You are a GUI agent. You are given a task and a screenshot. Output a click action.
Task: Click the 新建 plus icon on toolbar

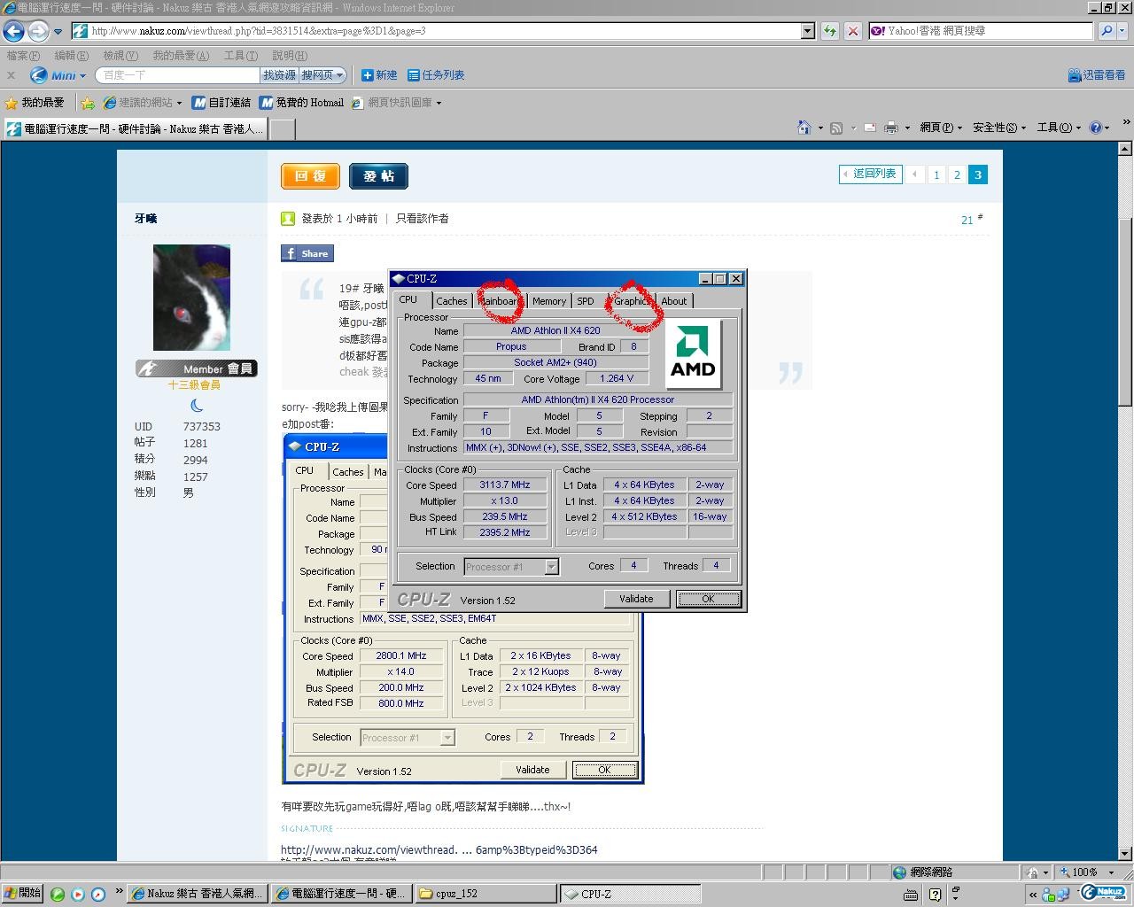point(379,75)
